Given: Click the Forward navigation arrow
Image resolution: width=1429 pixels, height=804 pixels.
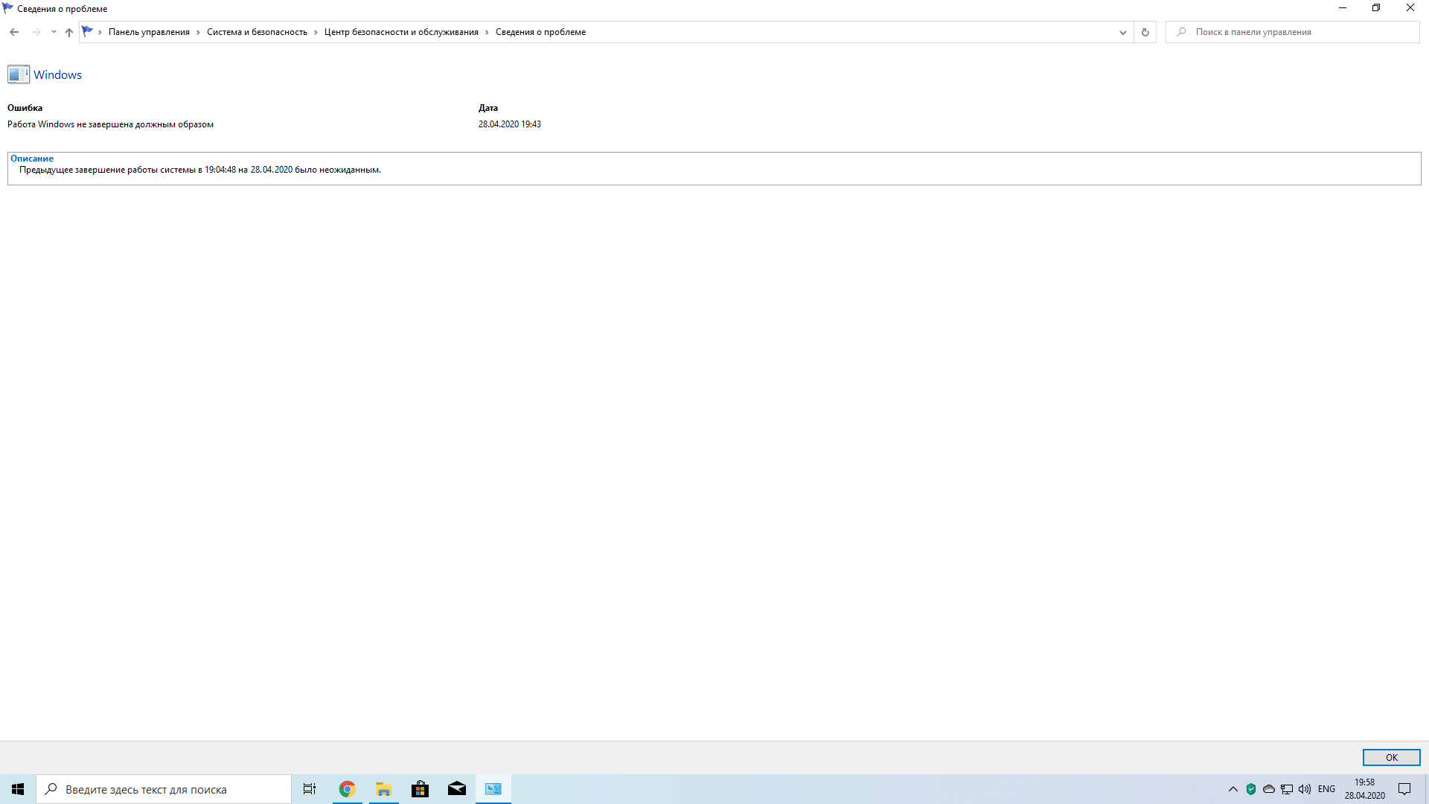Looking at the screenshot, I should click(36, 32).
